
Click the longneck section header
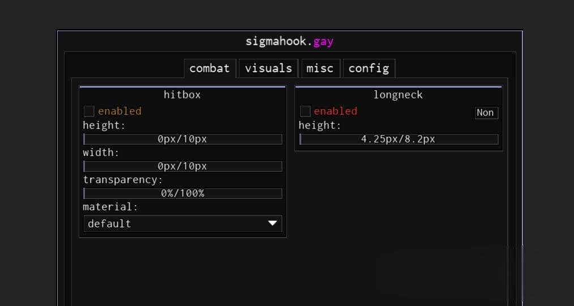click(398, 95)
